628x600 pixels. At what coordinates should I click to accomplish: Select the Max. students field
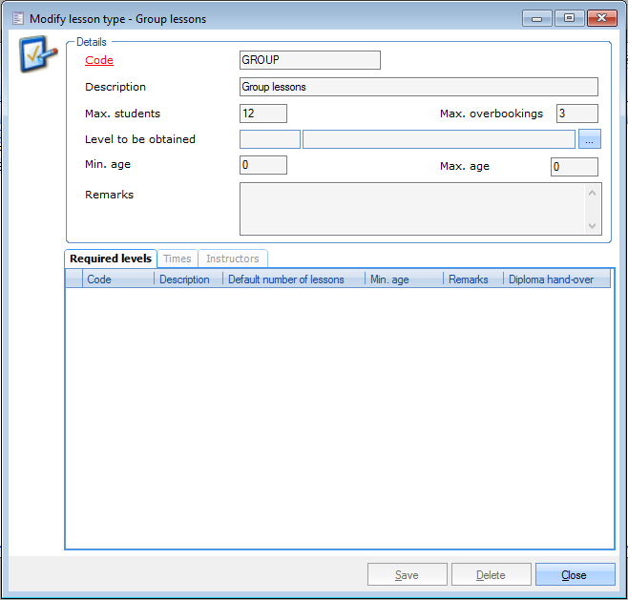click(262, 114)
